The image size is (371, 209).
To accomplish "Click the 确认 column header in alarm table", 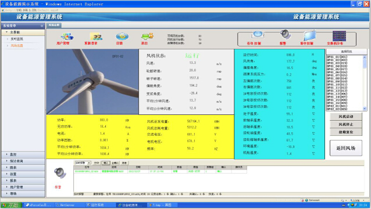I will coord(224,167).
